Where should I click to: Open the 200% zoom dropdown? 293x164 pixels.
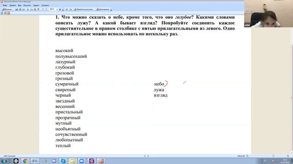[57, 9]
